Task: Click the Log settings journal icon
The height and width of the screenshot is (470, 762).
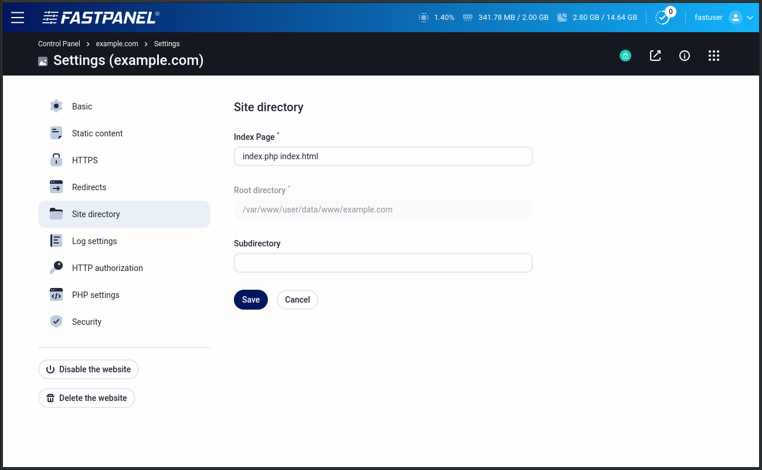Action: pyautogui.click(x=56, y=241)
